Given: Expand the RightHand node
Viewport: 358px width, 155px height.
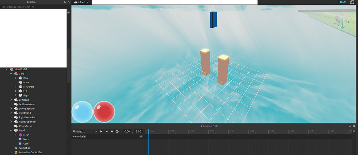Looking at the screenshot, I should [x=11, y=113].
